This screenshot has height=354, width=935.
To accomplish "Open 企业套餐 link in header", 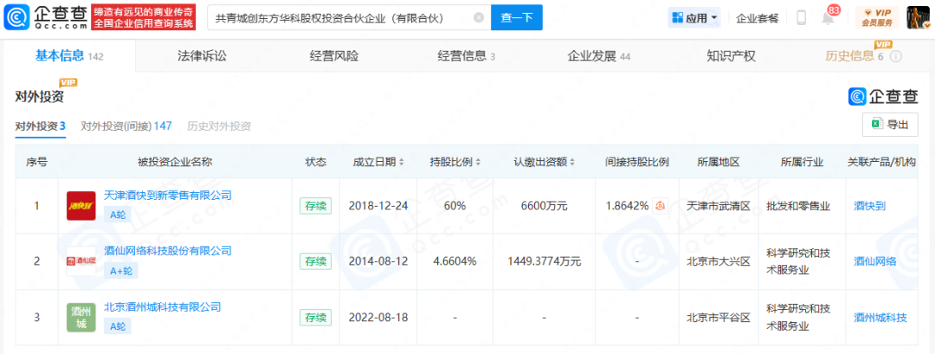I will point(758,18).
